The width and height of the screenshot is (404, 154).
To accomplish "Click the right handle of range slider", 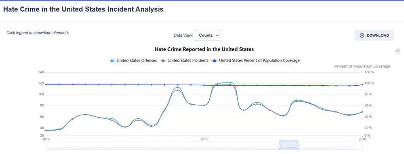I will [x=298, y=146].
